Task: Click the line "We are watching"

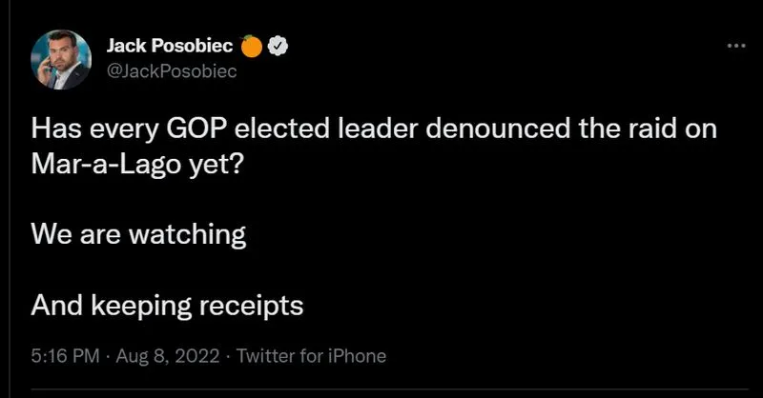Action: coord(139,234)
